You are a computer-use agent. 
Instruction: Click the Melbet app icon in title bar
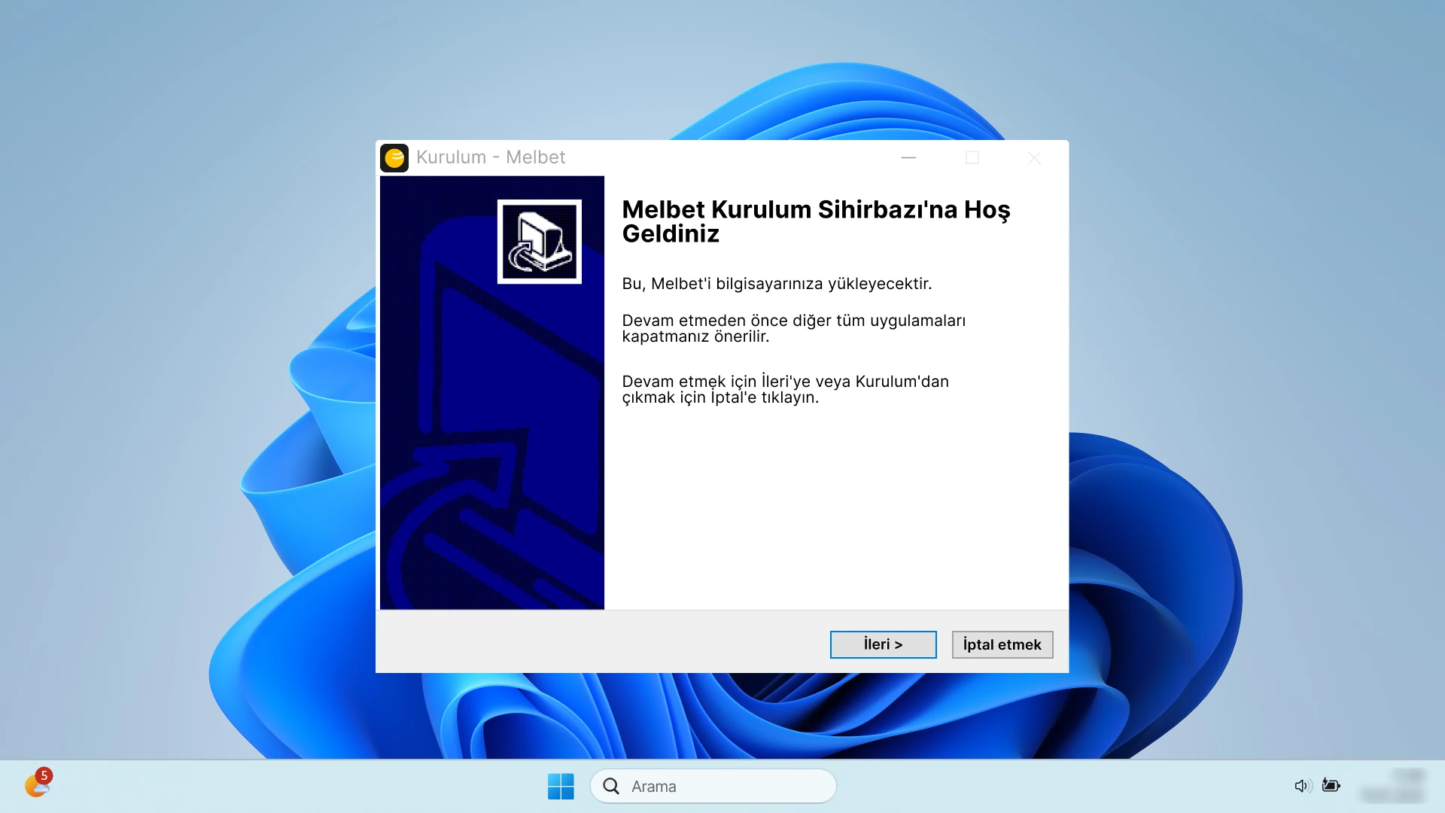tap(394, 158)
